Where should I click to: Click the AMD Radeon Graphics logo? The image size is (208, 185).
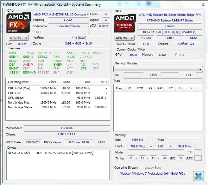point(125,23)
